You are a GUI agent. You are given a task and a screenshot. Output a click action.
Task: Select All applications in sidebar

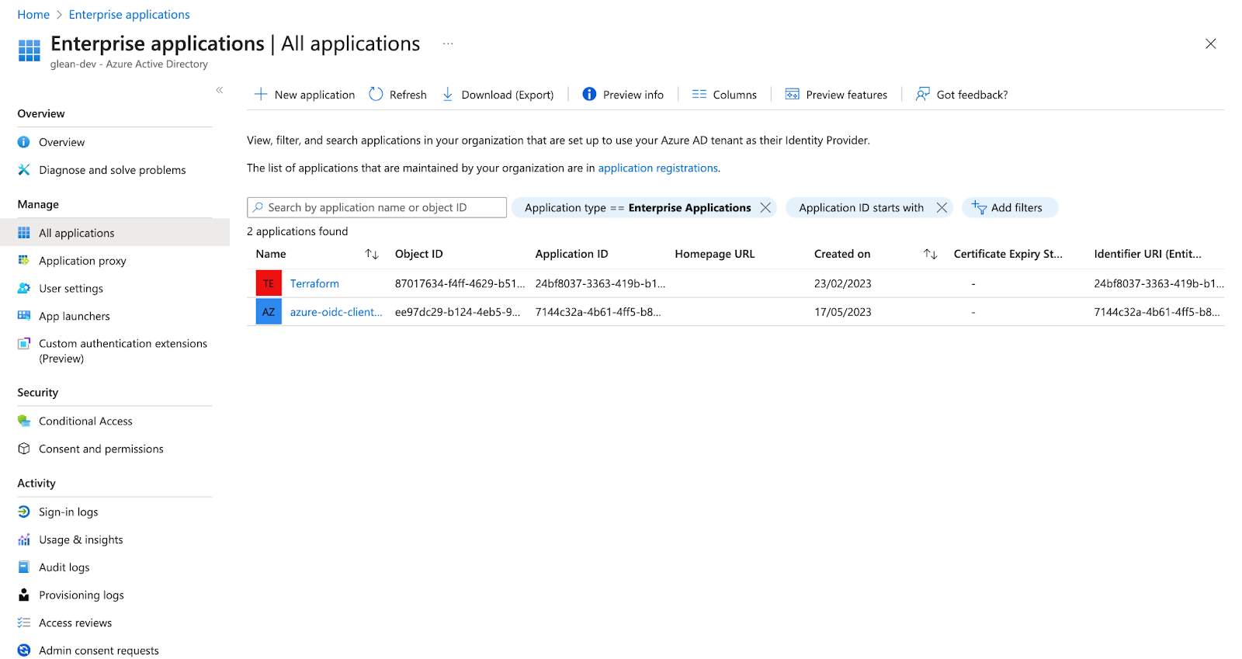[115, 233]
